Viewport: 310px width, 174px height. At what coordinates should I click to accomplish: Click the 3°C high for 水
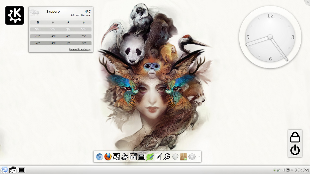(x=84, y=36)
